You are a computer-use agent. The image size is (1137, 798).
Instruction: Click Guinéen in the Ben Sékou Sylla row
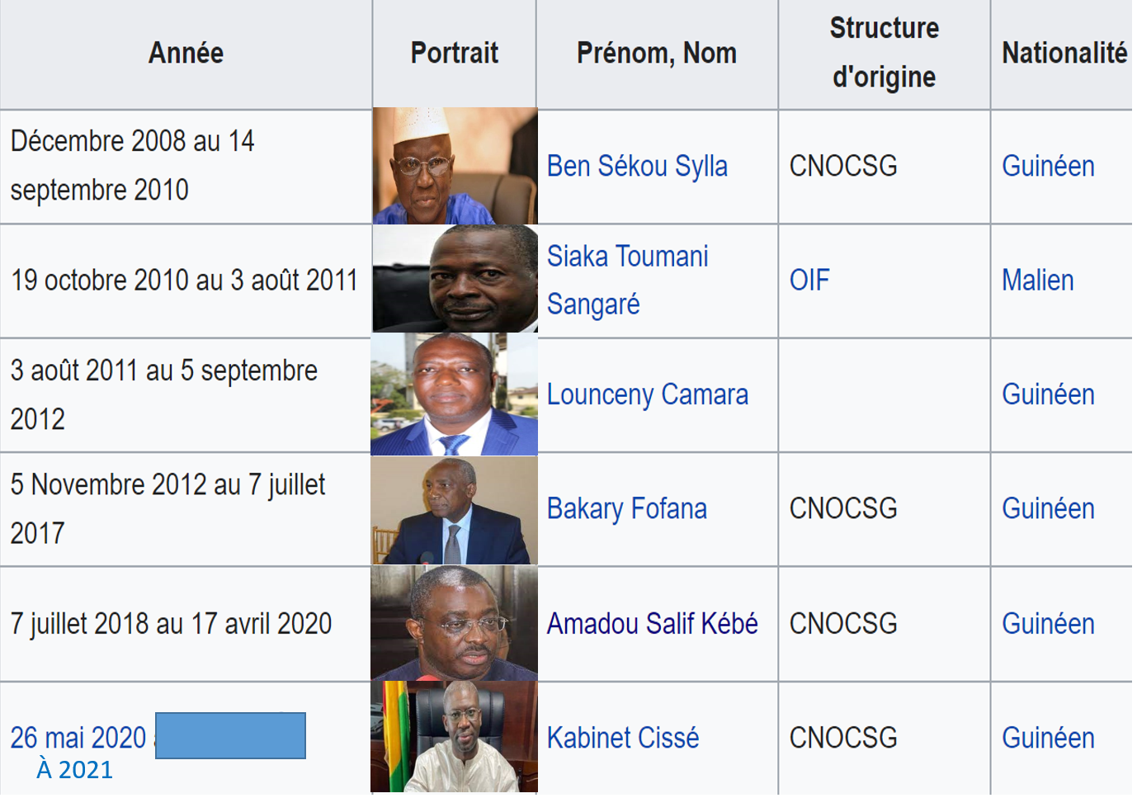click(1048, 167)
